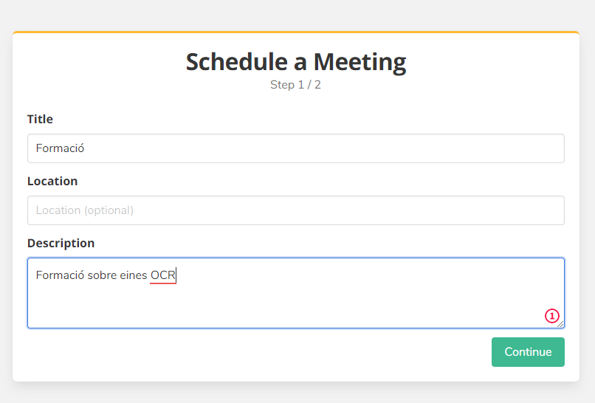Place cursor on word eines in Description
Image resolution: width=595 pixels, height=403 pixels.
[x=133, y=275]
